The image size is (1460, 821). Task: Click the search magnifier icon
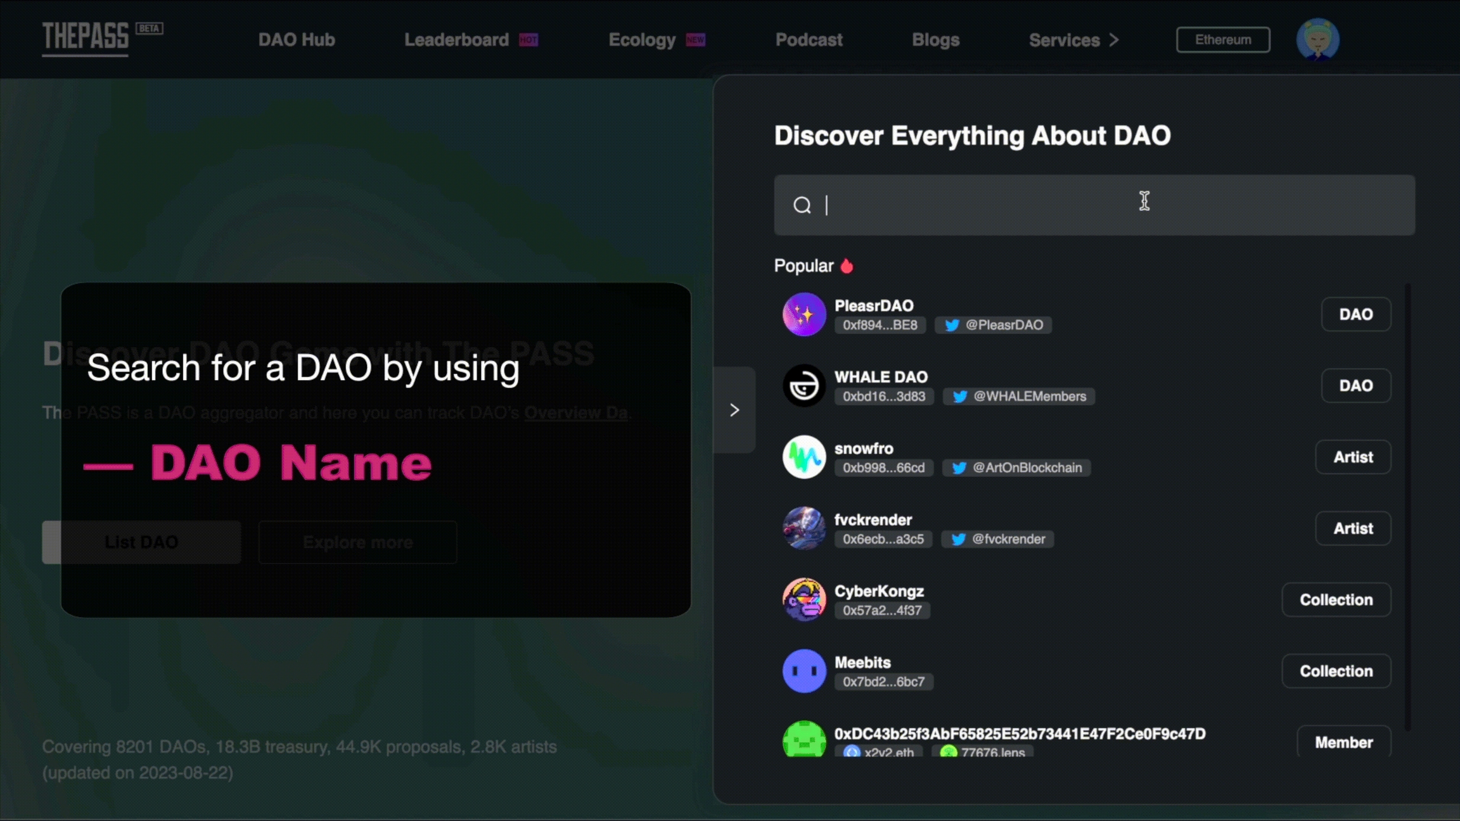802,205
